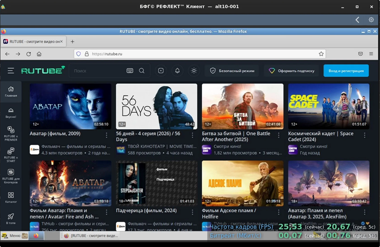
Task: Open the RUTUBE hamburger menu
Action: (11, 71)
